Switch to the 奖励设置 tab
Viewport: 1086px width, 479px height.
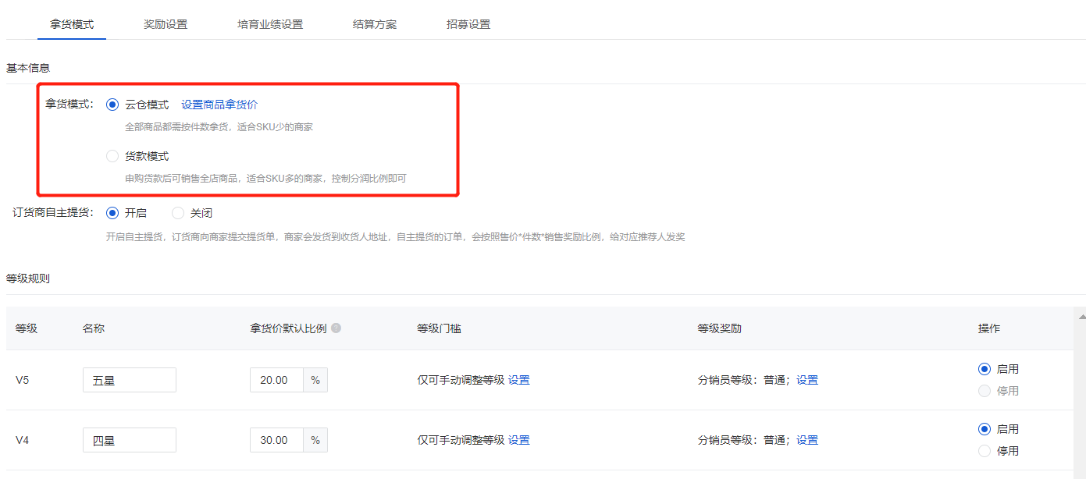[x=164, y=24]
